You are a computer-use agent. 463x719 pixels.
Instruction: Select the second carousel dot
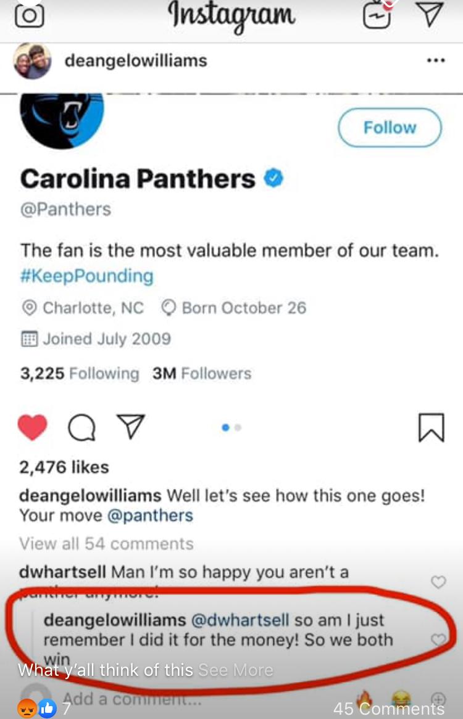click(238, 427)
